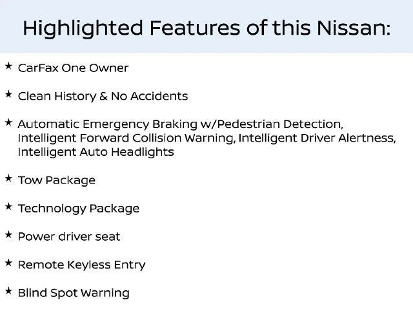Select the CarFax One Owner text
This screenshot has height=309, width=413.
coord(73,68)
